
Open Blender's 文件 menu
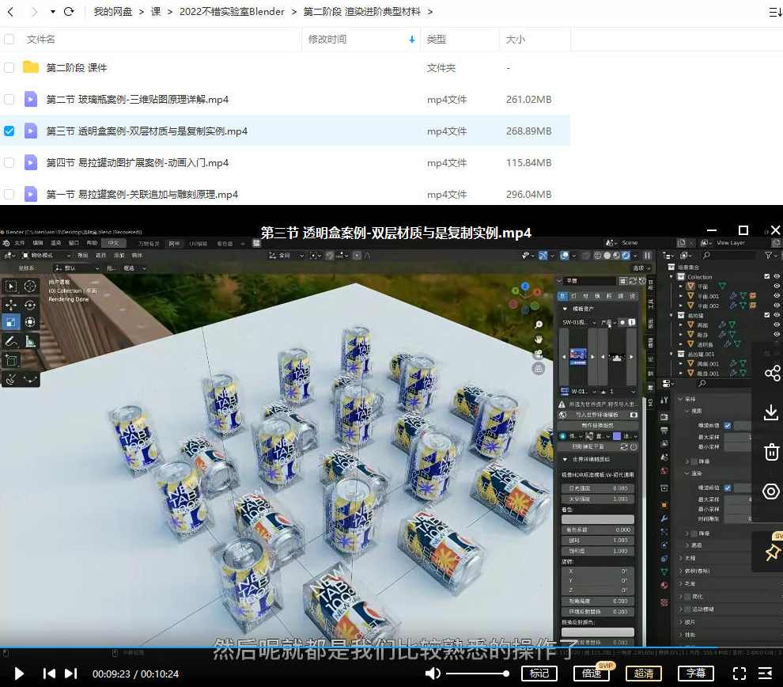click(x=20, y=242)
